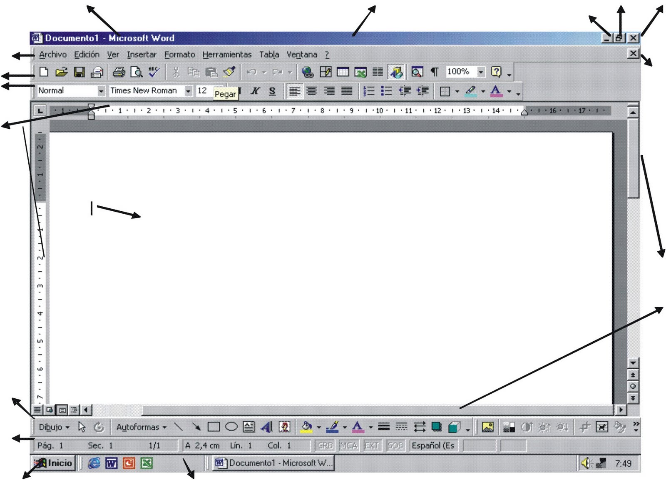Apply the yellow highlight marker color

471,91
